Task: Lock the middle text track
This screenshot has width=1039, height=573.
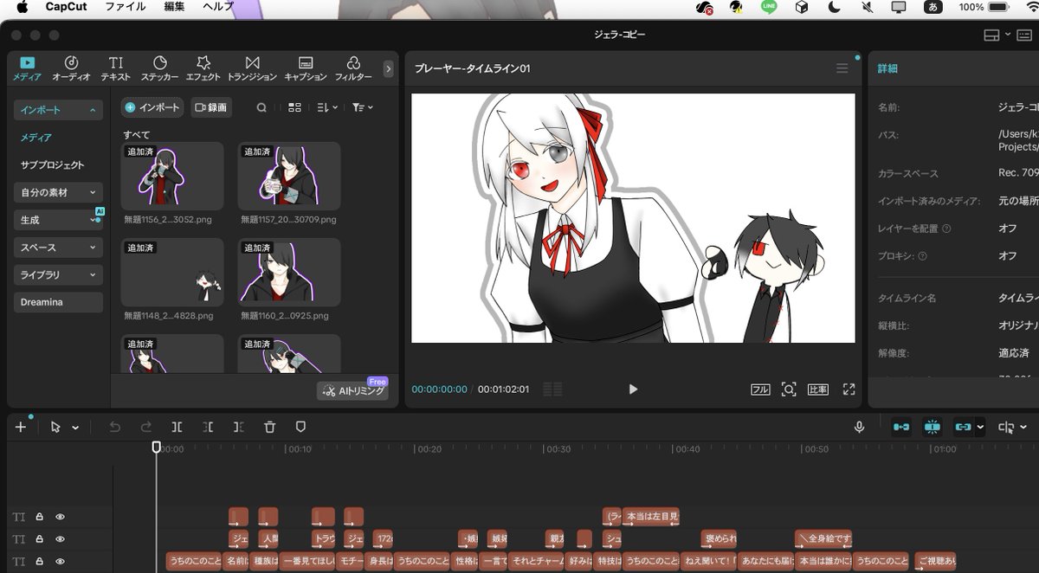Action: coord(40,539)
